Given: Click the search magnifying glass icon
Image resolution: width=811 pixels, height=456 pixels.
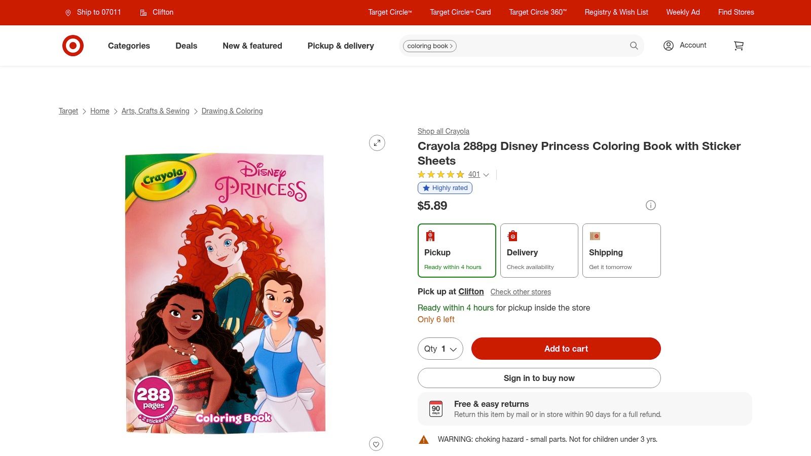Looking at the screenshot, I should coord(634,46).
